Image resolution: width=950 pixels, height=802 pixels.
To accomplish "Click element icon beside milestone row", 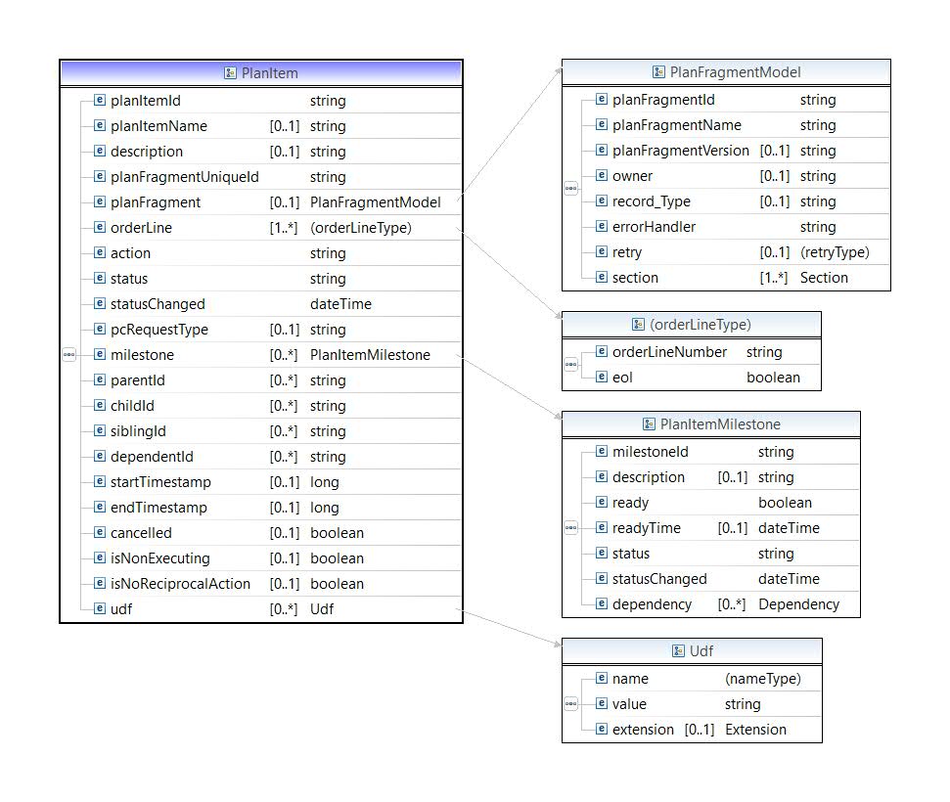I will (100, 354).
